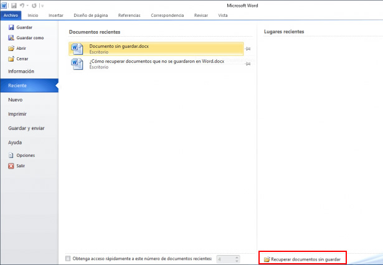This screenshot has width=383, height=265.
Task: Open Documento sin guardar.docx from recent list
Action: 156,49
